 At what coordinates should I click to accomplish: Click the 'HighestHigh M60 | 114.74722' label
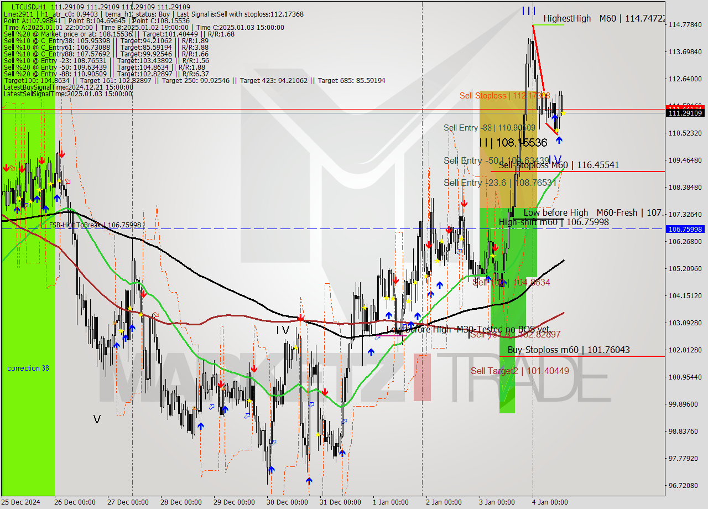(604, 19)
